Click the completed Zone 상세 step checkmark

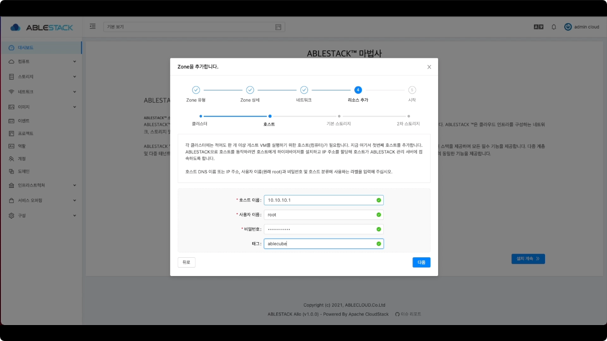(x=250, y=90)
